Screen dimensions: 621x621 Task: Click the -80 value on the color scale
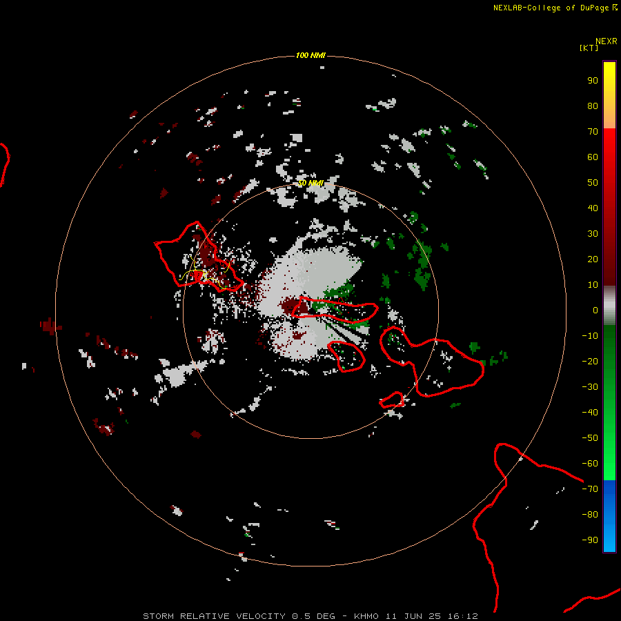[590, 515]
